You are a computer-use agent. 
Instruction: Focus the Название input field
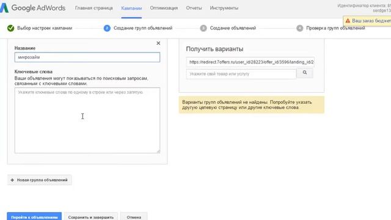[x=87, y=57]
